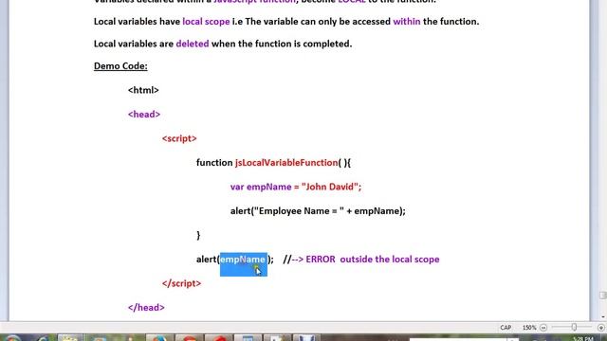Click the word 'function' before jsLocalVariableFunction
This screenshot has width=607, height=341.
[x=214, y=163]
